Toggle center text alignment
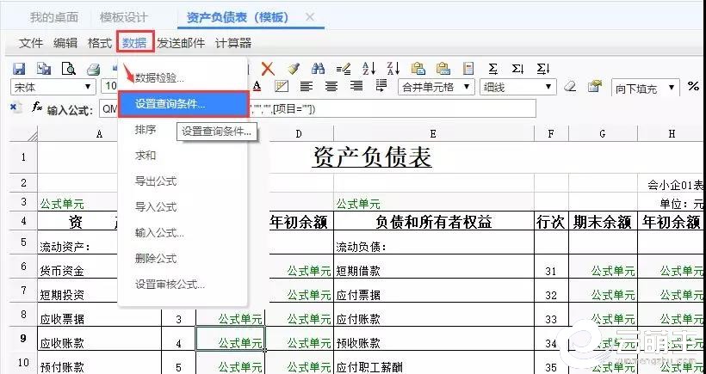The width and height of the screenshot is (706, 374). (331, 87)
